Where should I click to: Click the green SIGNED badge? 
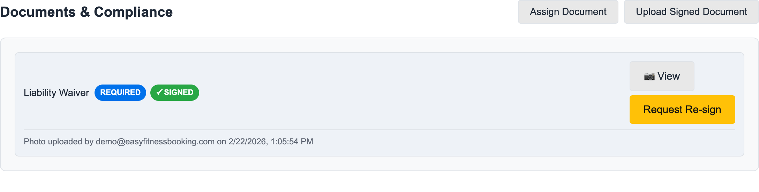175,93
